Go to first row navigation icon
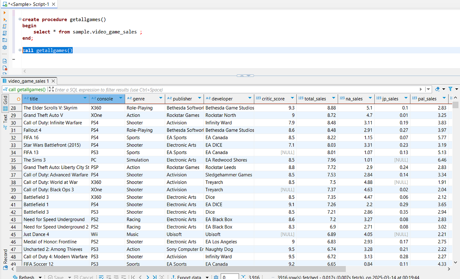Screen dimensions: 460x279 (x=133, y=277)
